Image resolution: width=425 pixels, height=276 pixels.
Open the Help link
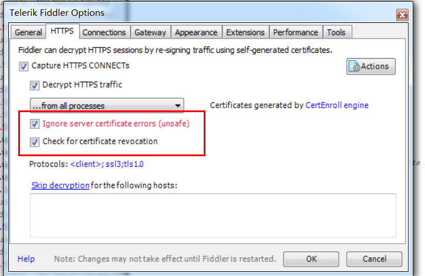[x=26, y=259]
